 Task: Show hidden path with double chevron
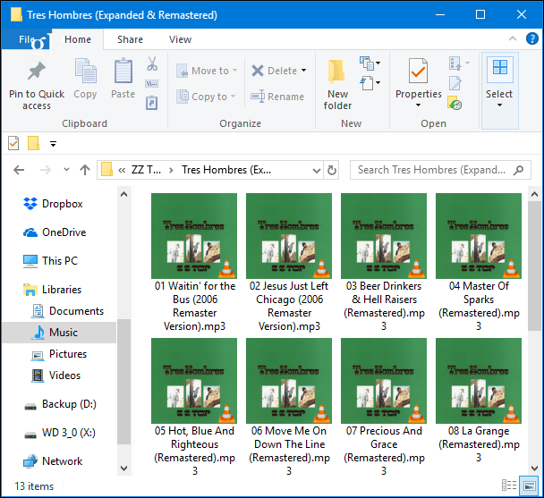[x=122, y=170]
